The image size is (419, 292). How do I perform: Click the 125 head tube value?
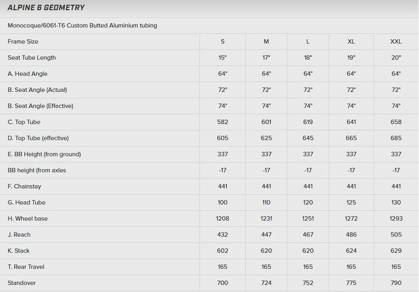[x=351, y=203]
